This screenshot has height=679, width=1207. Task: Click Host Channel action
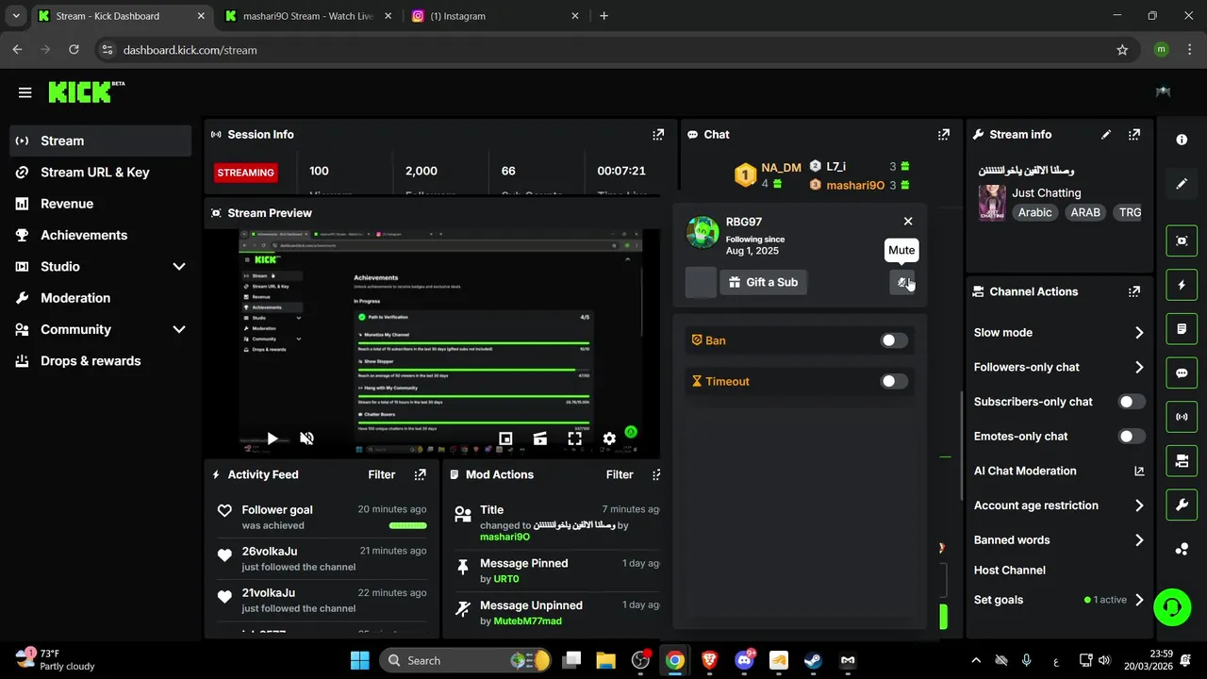(1009, 570)
